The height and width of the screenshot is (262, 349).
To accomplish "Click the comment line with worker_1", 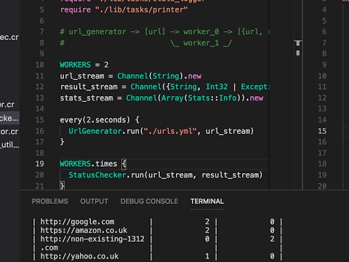I will [146, 43].
